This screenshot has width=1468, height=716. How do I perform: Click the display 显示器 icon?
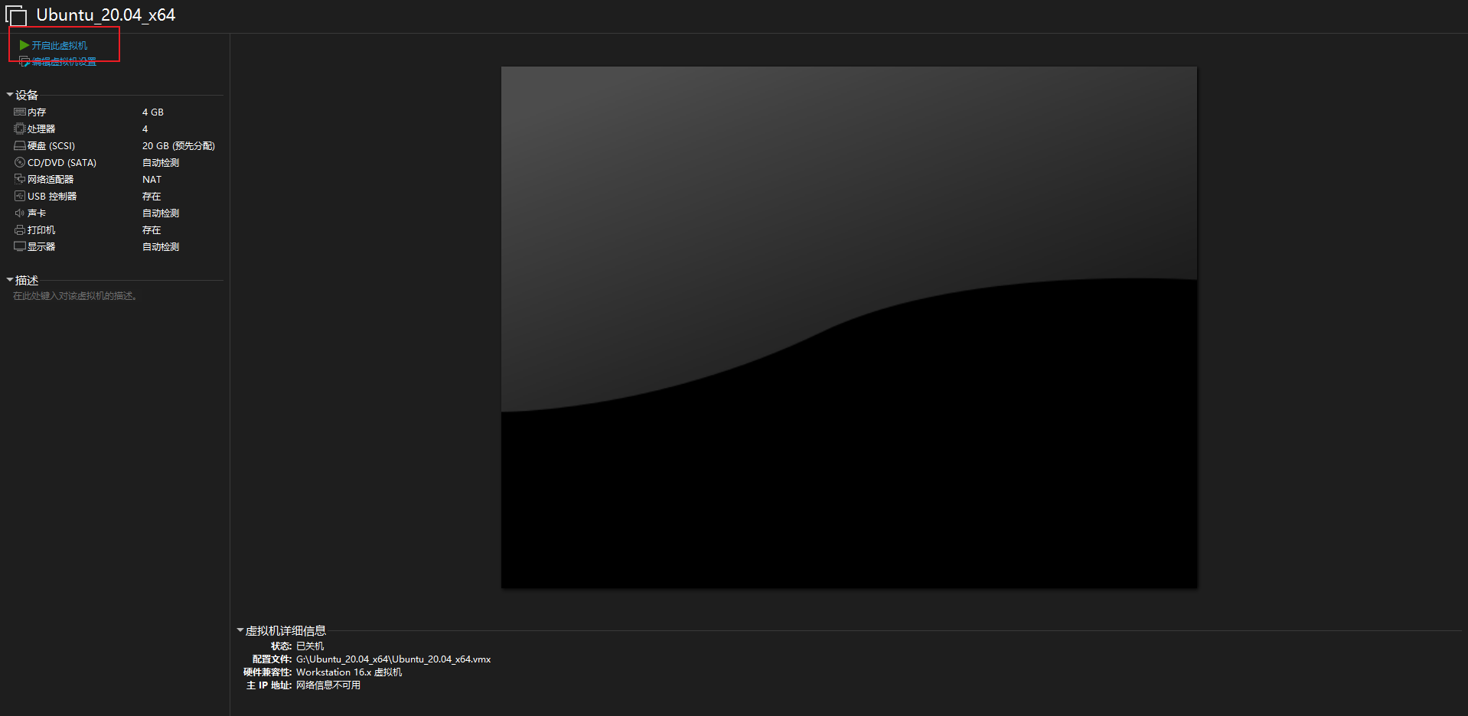tap(20, 246)
